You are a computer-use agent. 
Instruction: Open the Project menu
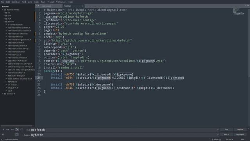point(51,2)
